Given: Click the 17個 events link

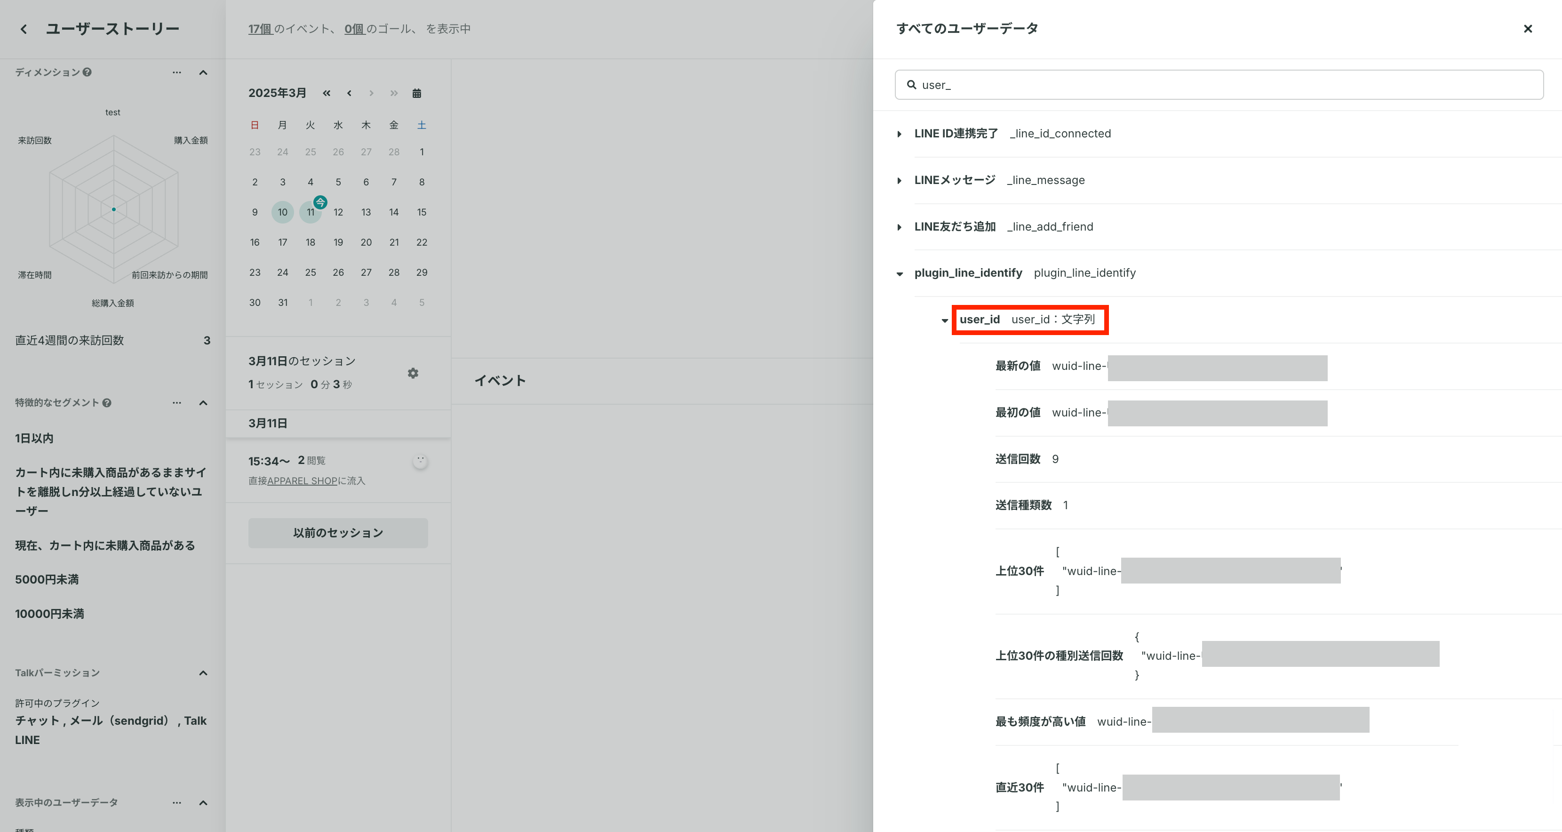Looking at the screenshot, I should [261, 29].
